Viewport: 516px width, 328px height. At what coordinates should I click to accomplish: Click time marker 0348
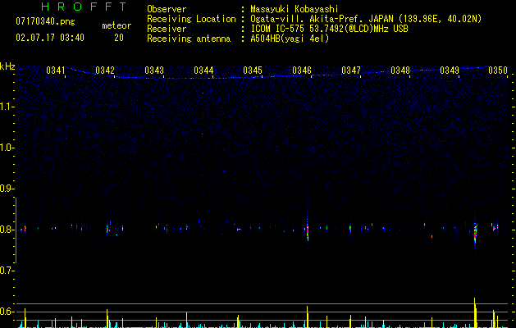400,71
